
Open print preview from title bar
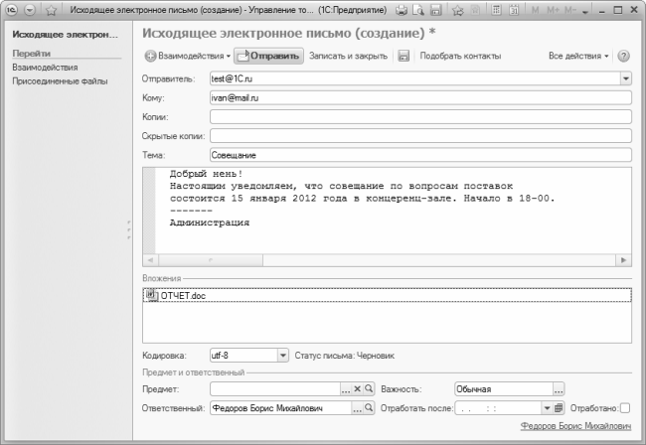pos(418,10)
